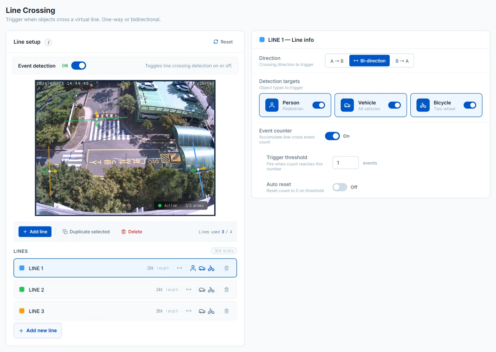Click the "3/4 slots" badge
This screenshot has height=352, width=496.
[224, 251]
